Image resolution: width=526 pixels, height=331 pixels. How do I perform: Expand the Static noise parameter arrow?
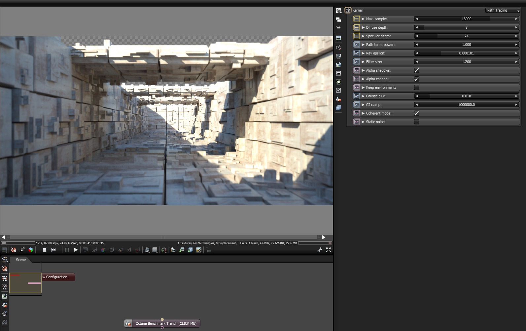pyautogui.click(x=363, y=122)
